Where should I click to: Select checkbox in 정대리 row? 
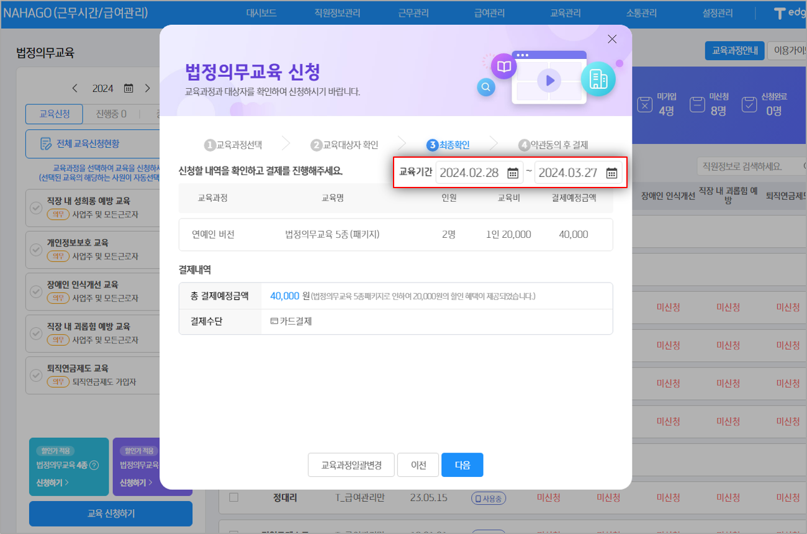233,497
